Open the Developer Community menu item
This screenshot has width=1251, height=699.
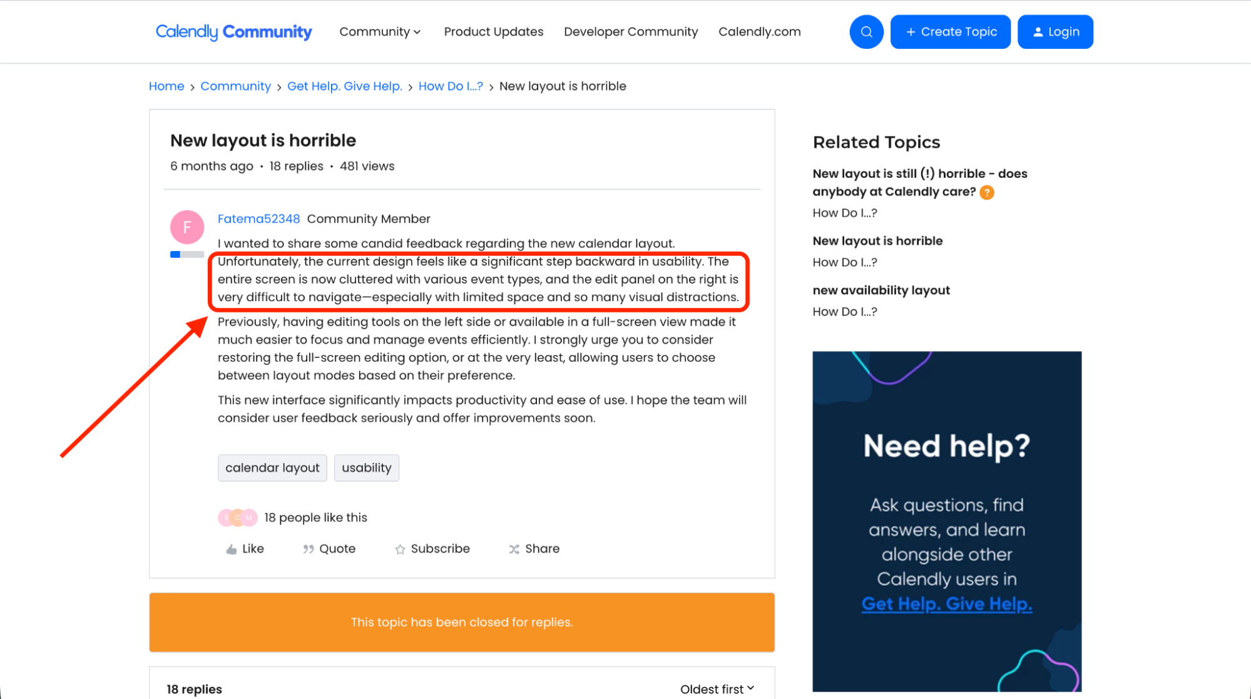click(630, 32)
